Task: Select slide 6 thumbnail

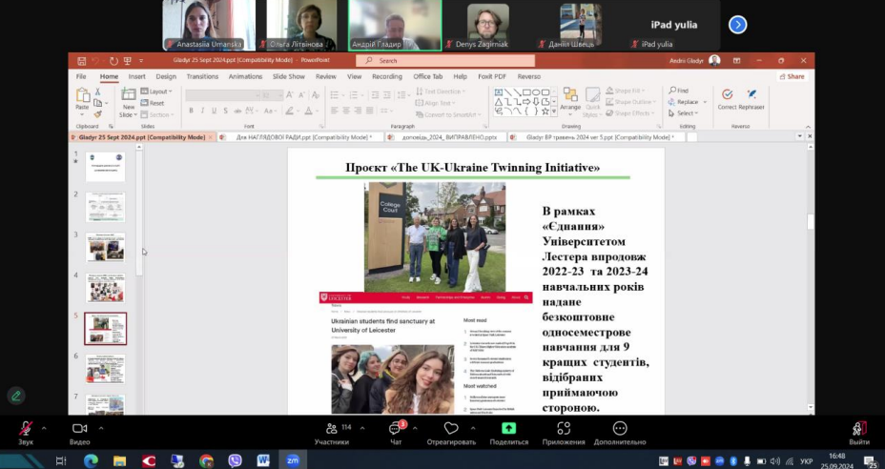Action: tap(106, 369)
